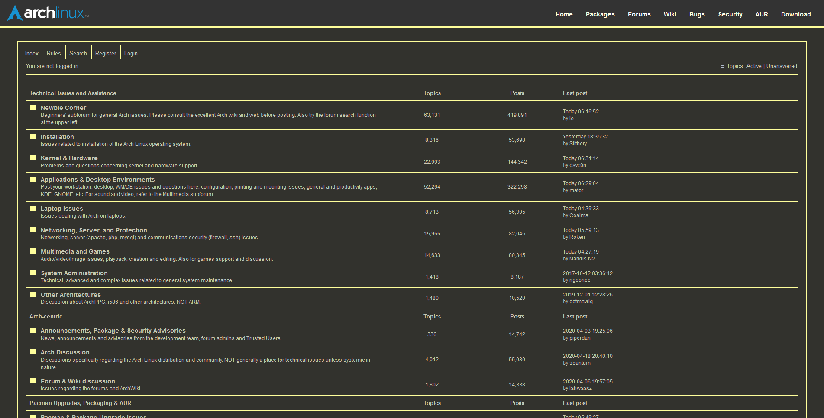Click status icon beside Applications & Desktop Environments
This screenshot has height=418, width=824.
(x=33, y=179)
